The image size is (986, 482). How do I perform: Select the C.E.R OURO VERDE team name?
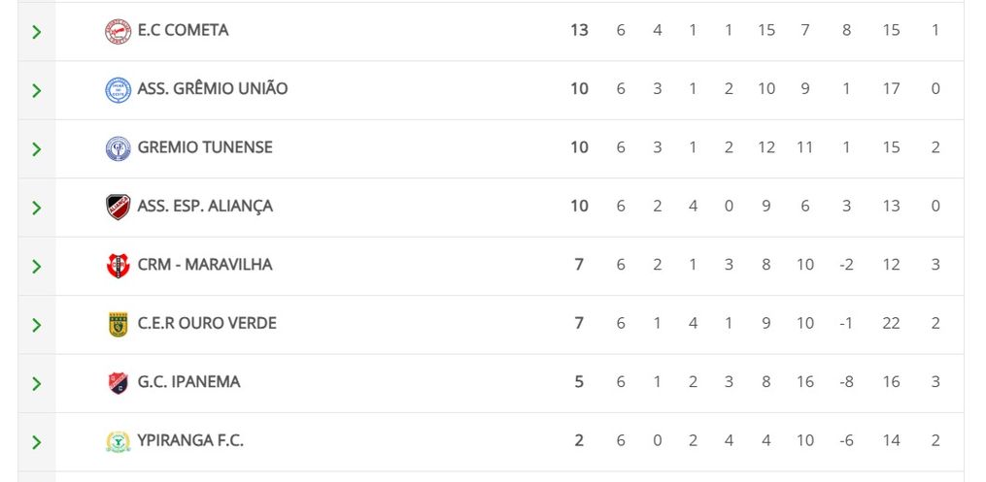207,323
